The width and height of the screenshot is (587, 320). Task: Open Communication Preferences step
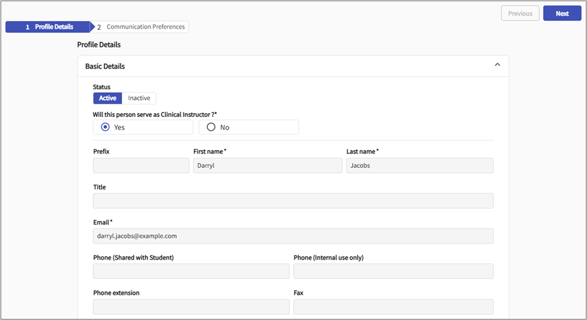coord(146,27)
